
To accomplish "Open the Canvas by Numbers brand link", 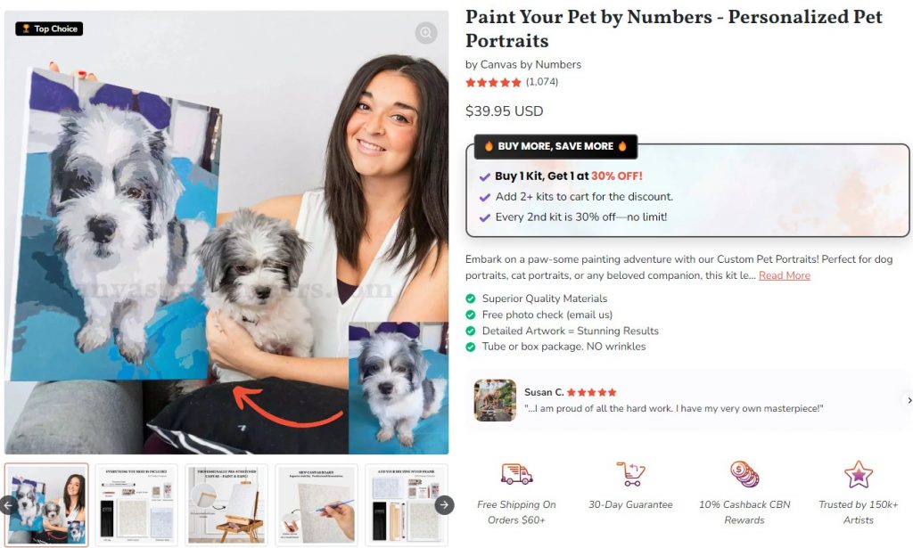I will pos(531,64).
